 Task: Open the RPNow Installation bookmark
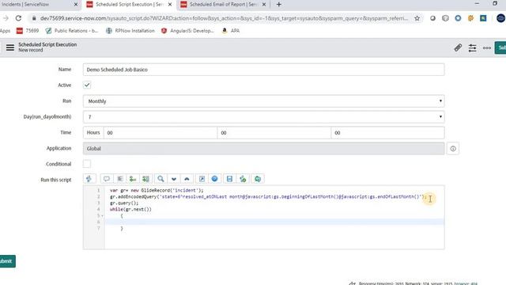point(130,31)
